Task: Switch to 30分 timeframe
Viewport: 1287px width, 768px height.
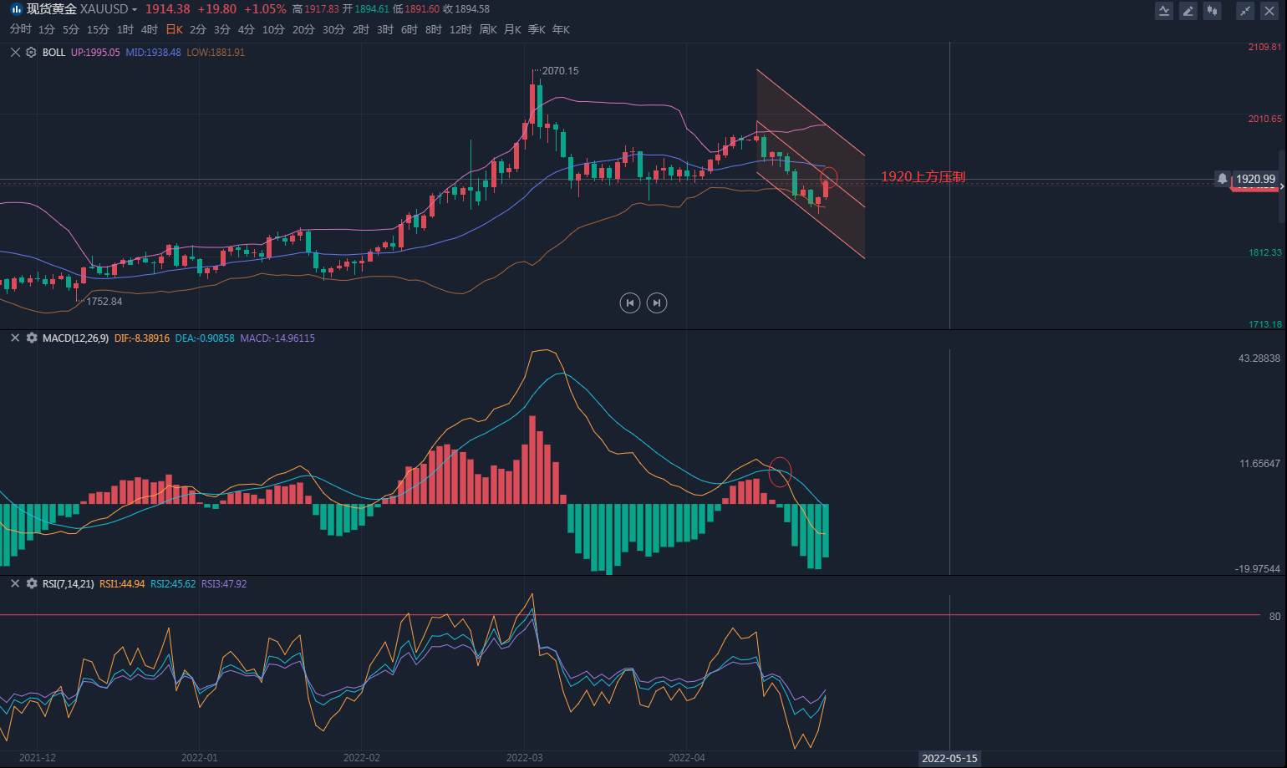Action: (x=333, y=29)
